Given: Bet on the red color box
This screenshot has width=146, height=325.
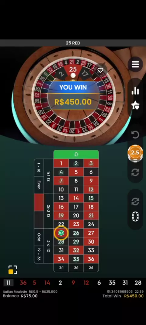Looking at the screenshot, I should point(39,202).
